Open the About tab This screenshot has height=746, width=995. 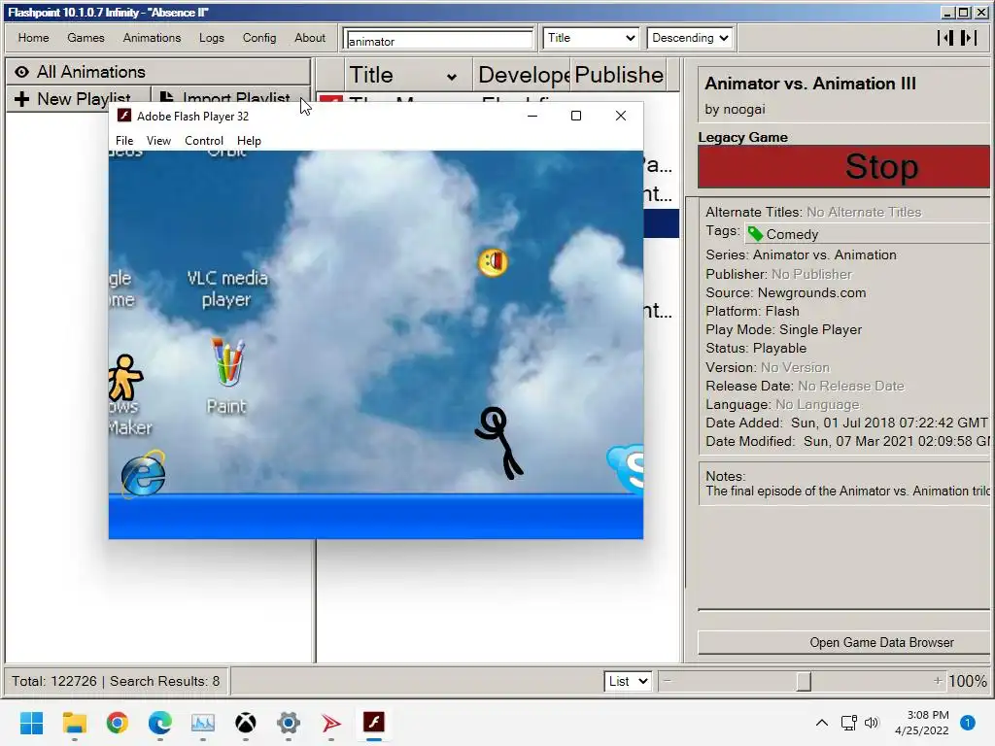tap(310, 38)
